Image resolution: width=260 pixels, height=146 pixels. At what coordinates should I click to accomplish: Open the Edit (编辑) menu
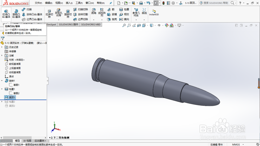pyautogui.click(x=49, y=3)
